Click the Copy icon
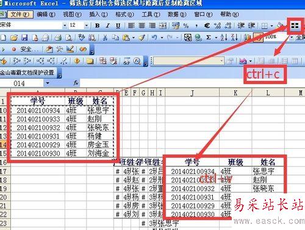The height and width of the screenshot is (230, 305). tap(115, 38)
